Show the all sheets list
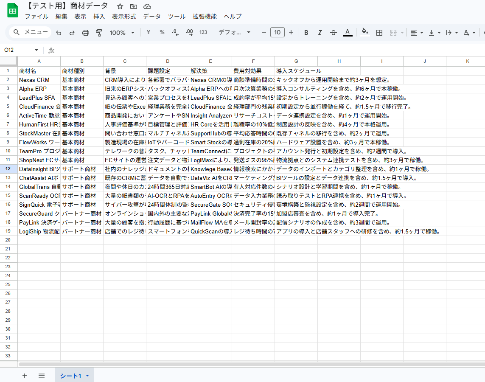Viewport: 485px width, 382px height. (42, 376)
